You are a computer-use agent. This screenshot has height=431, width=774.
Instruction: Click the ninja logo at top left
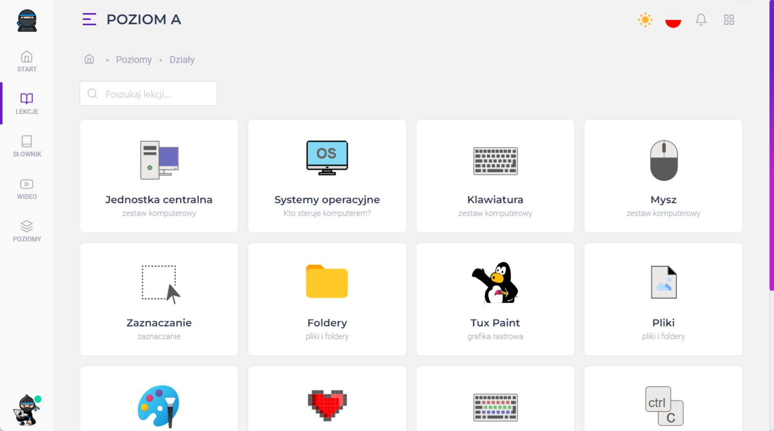tap(27, 21)
